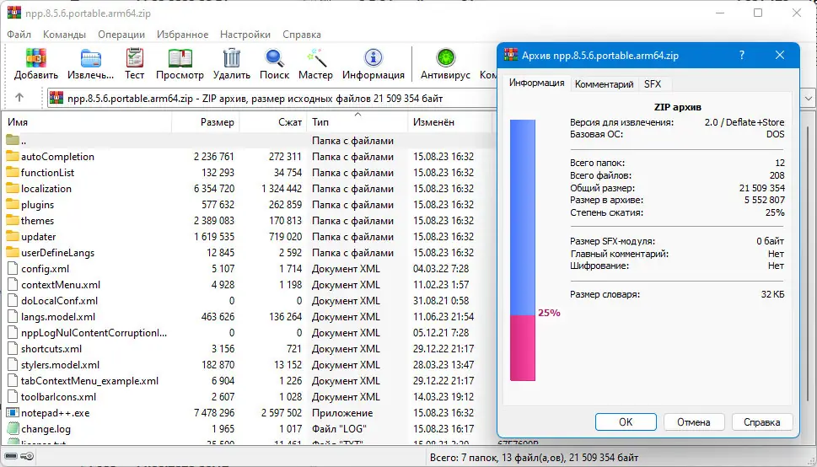Image resolution: width=817 pixels, height=467 pixels.
Task: Click the dialog's question mark help icon
Action: pos(741,55)
